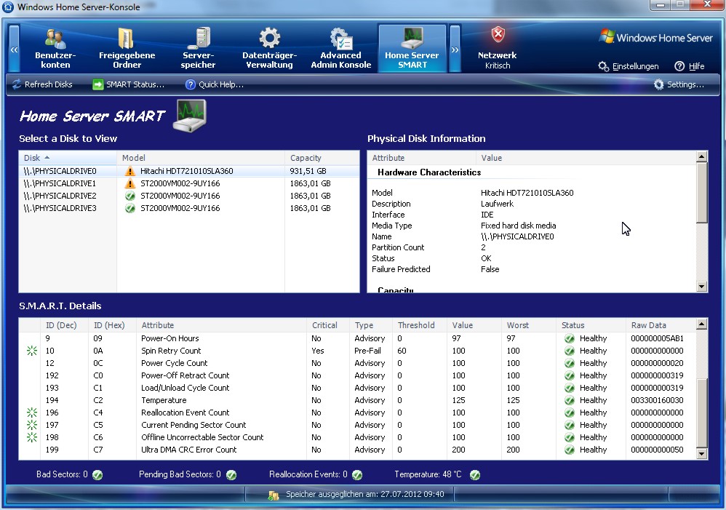Sort the disk list by the Model column
Screen dimensions: 726x510
coord(201,158)
